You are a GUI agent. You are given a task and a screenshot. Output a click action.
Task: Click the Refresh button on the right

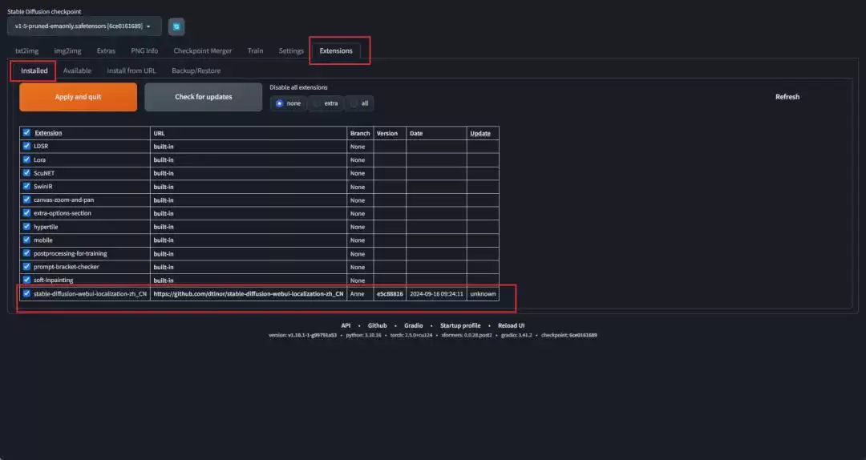pyautogui.click(x=787, y=97)
